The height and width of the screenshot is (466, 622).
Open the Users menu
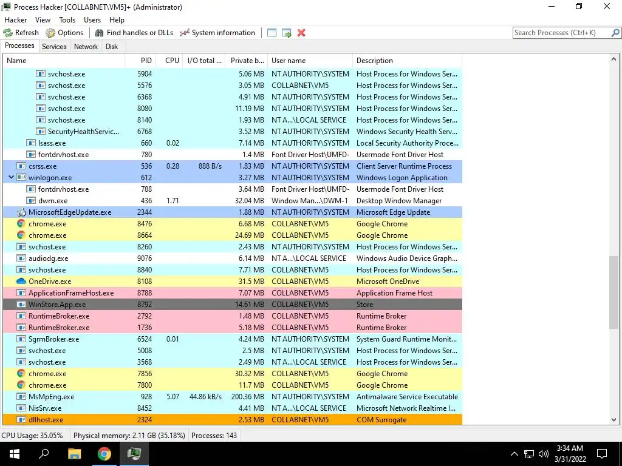(92, 20)
